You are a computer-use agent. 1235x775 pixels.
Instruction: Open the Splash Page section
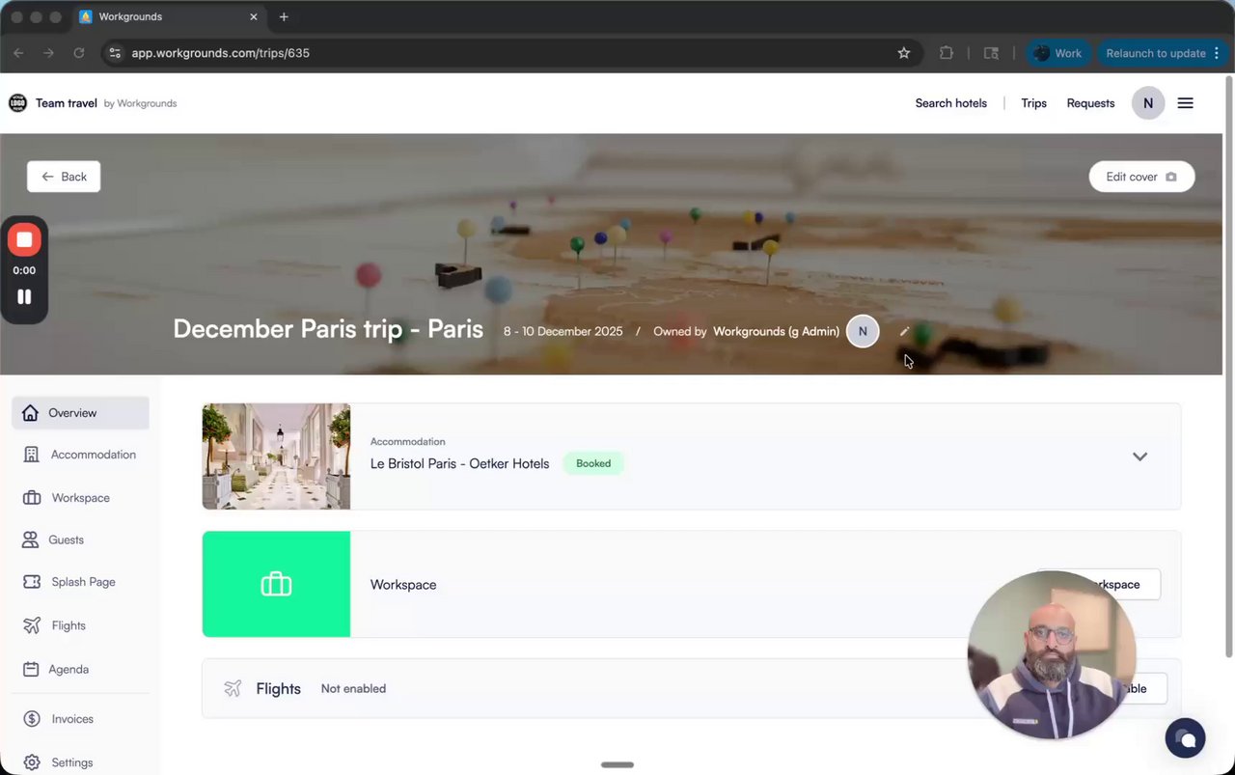80,582
